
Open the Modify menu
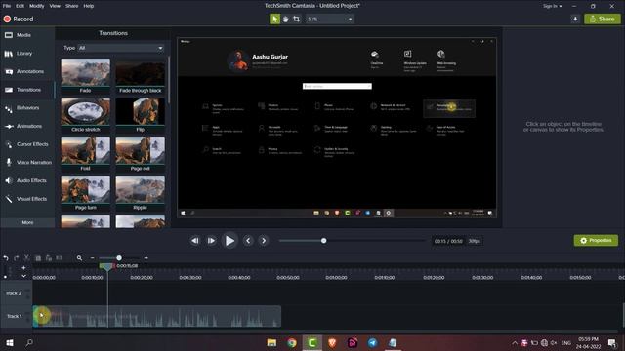point(37,6)
